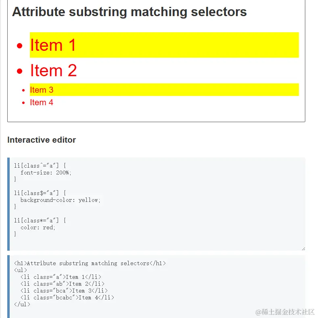Click the "font-size: 200%;" line in CSS editor
Image resolution: width=317 pixels, height=318 pixels.
click(x=46, y=173)
